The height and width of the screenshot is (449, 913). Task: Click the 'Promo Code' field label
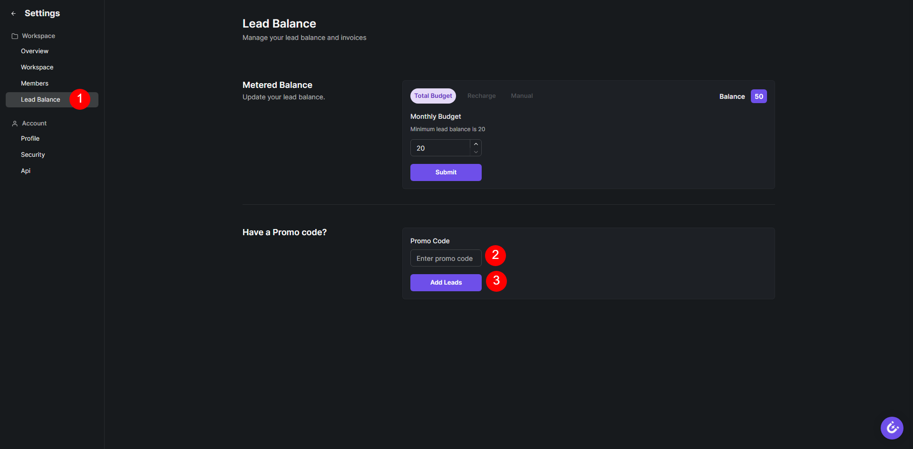430,241
